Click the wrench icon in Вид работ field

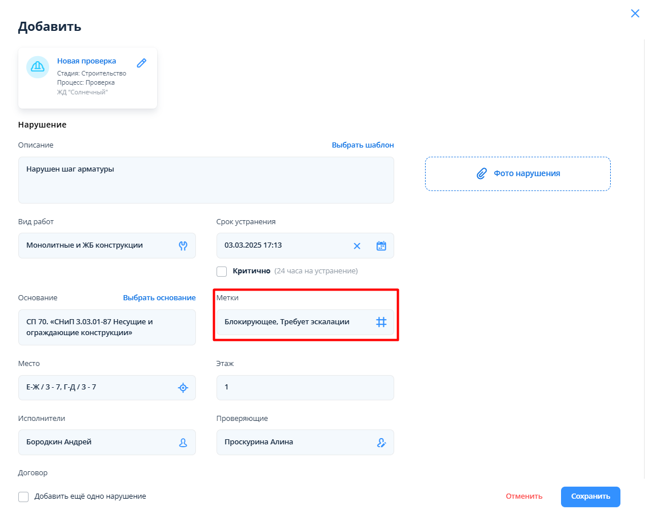(183, 246)
